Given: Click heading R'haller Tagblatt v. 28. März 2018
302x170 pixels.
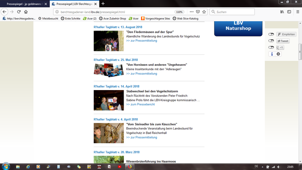Looking at the screenshot, I should 116,152.
